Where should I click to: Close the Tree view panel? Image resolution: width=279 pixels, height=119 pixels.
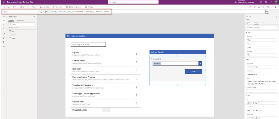pos(34,17)
